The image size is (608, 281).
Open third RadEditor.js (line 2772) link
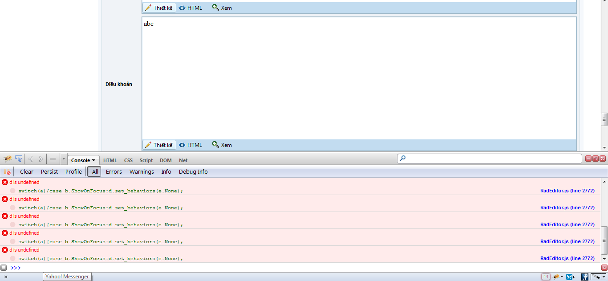[x=567, y=224]
